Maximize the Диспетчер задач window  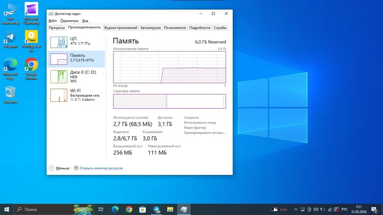pos(213,14)
